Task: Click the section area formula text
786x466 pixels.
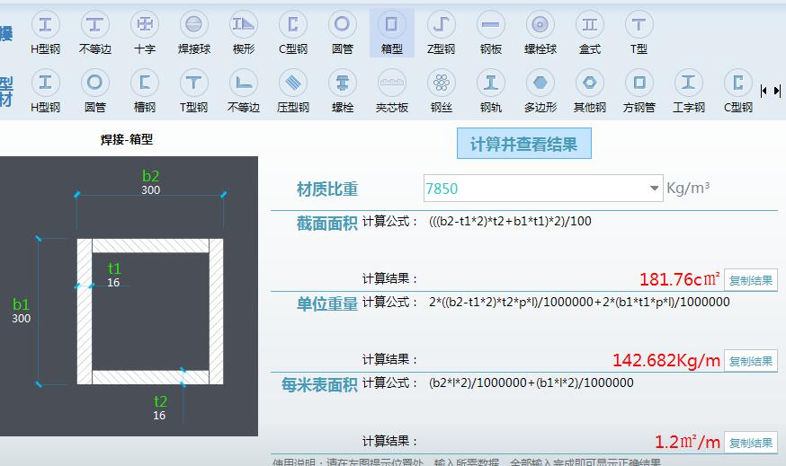Action: [x=510, y=221]
